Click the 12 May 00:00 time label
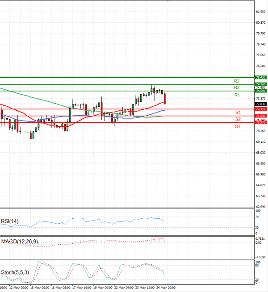 19,288
